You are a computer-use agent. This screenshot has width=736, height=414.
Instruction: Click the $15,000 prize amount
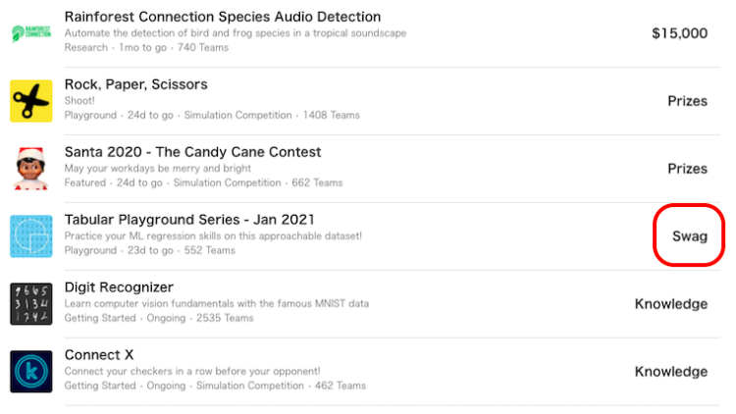point(679,33)
